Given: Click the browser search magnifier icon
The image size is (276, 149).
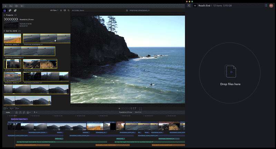Looking at the screenshot, I should [68, 11].
